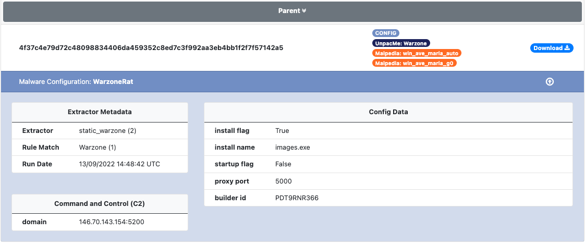
Task: Select the builder id row label
Action: (x=230, y=198)
